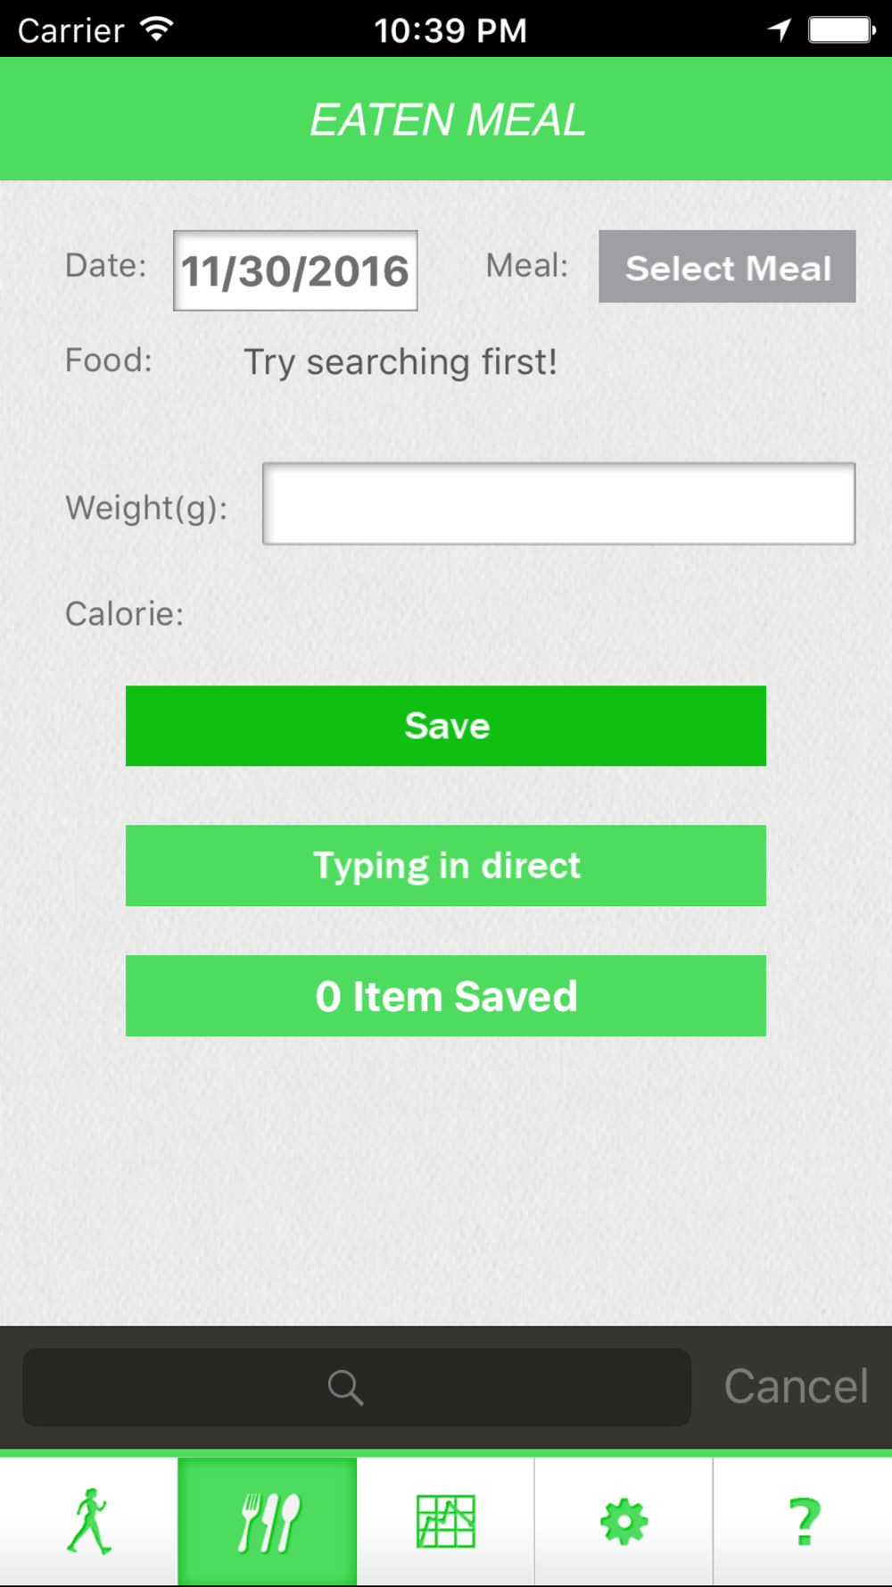Tap the battery indicator icon
The width and height of the screenshot is (892, 1587).
[842, 30]
